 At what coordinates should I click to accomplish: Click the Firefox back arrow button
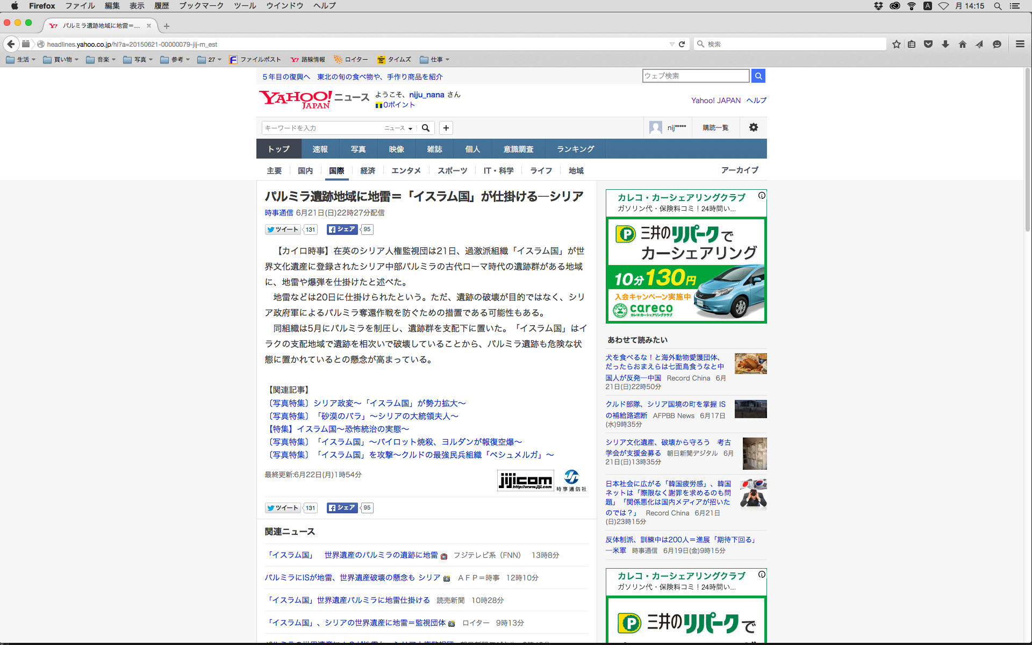pyautogui.click(x=11, y=44)
